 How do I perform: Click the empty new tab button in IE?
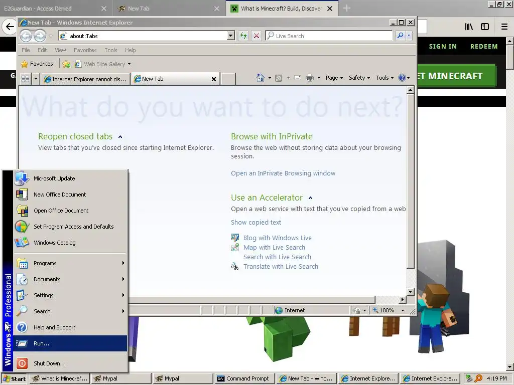(228, 79)
